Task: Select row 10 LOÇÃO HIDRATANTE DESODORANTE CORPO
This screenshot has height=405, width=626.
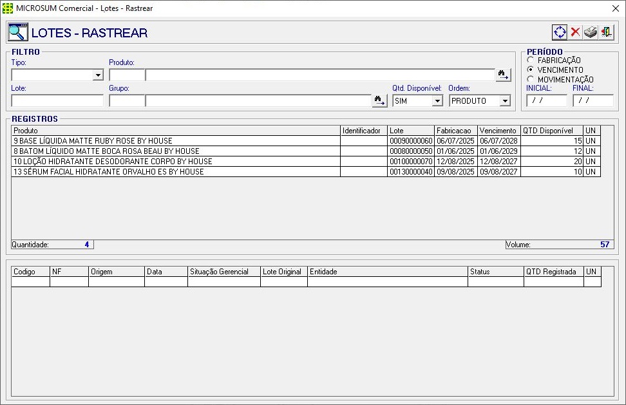Action: pos(306,162)
